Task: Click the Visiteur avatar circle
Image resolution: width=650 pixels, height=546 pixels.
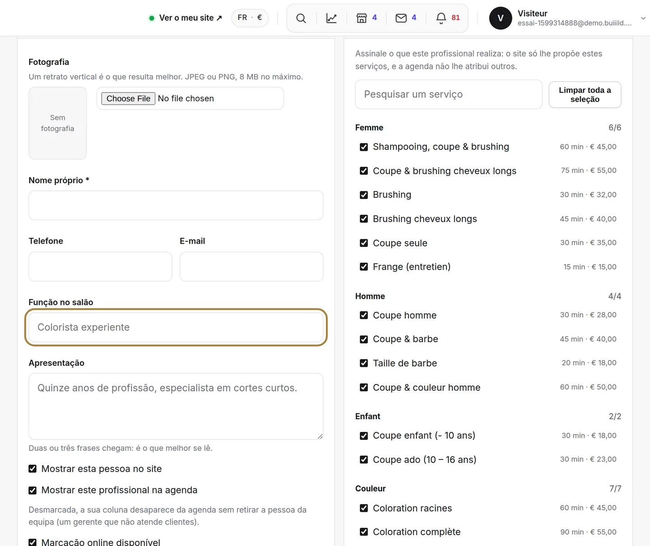Action: 501,18
